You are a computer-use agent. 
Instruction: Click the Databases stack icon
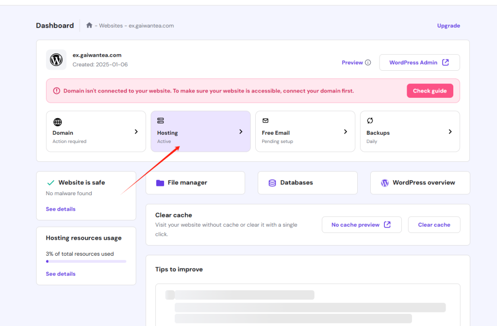(272, 183)
